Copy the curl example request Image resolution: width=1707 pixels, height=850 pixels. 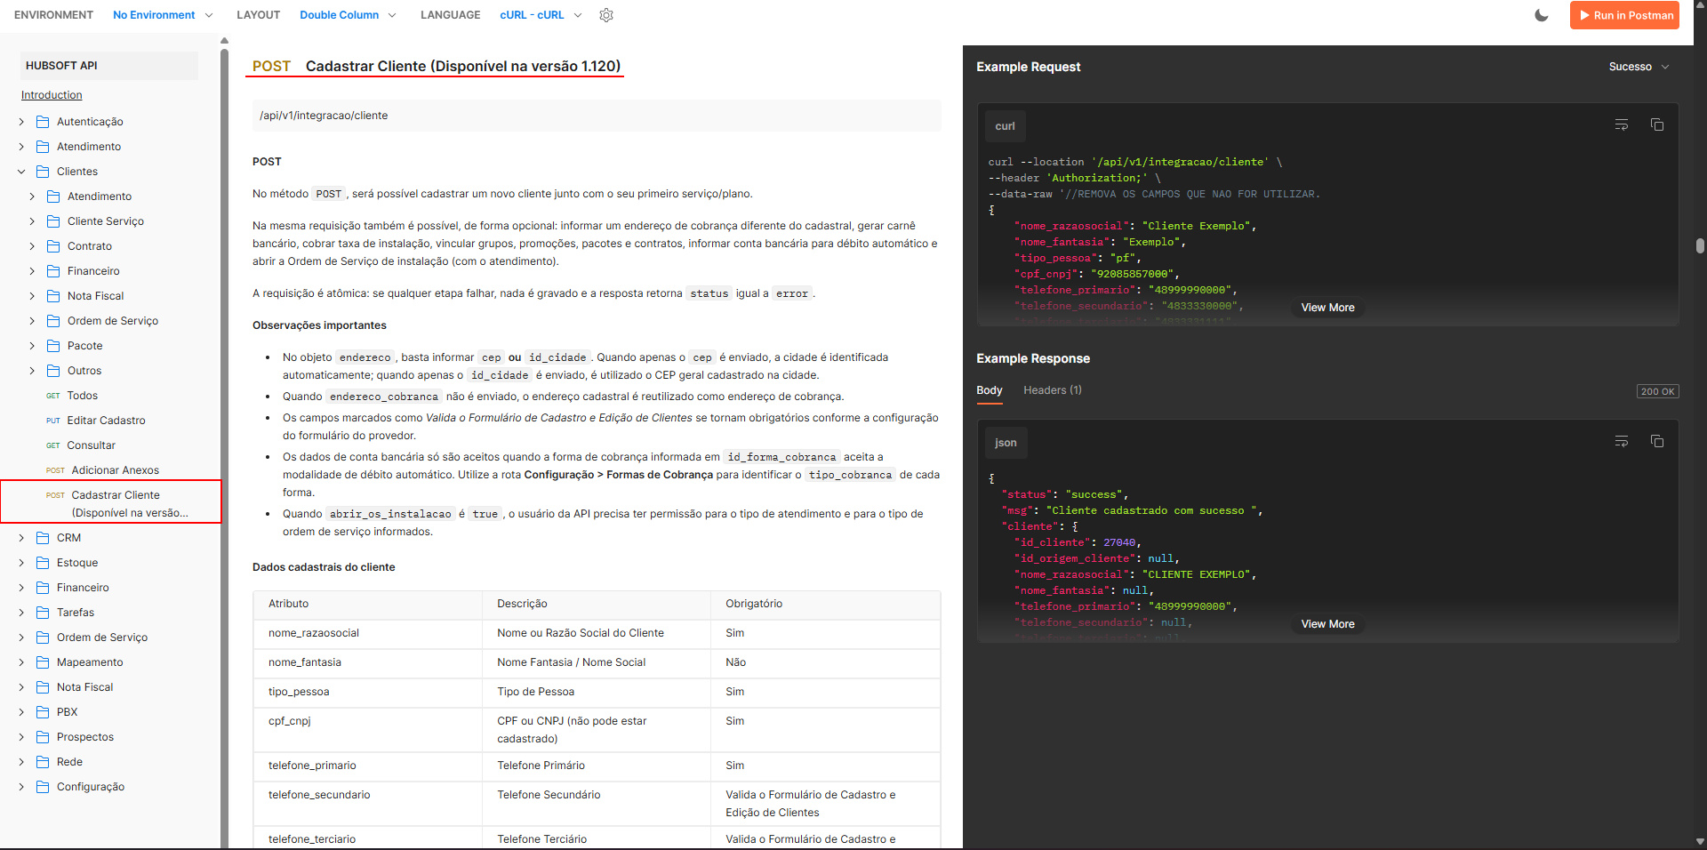(1657, 124)
